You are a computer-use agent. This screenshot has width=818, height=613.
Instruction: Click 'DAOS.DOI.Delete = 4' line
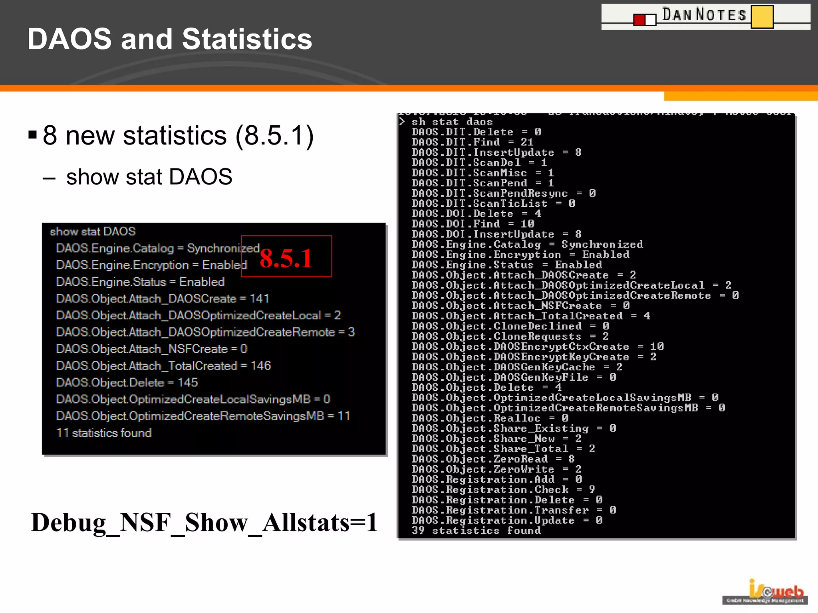[477, 214]
